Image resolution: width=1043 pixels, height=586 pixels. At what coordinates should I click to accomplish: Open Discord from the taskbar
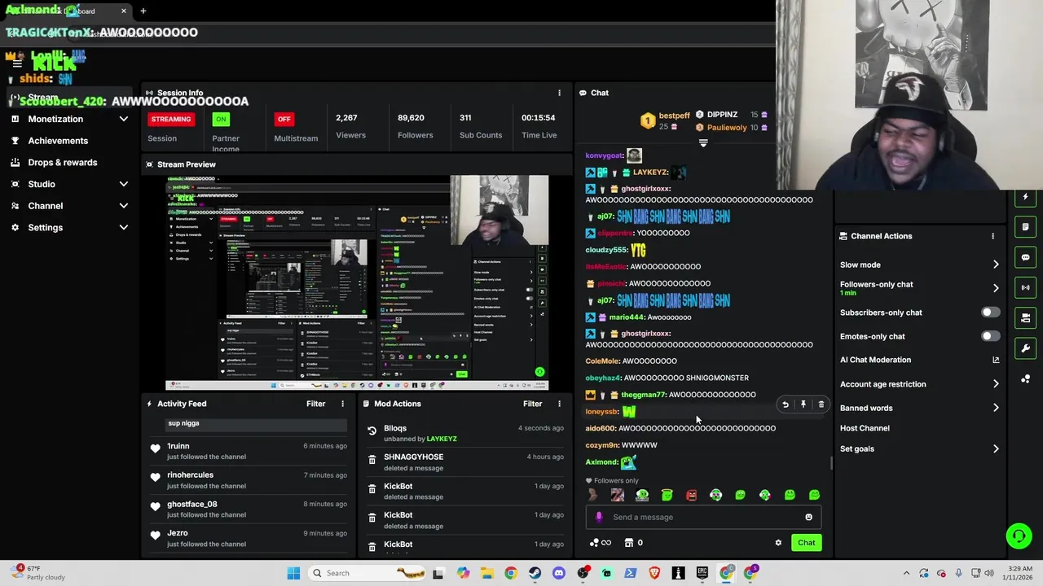pos(558,573)
